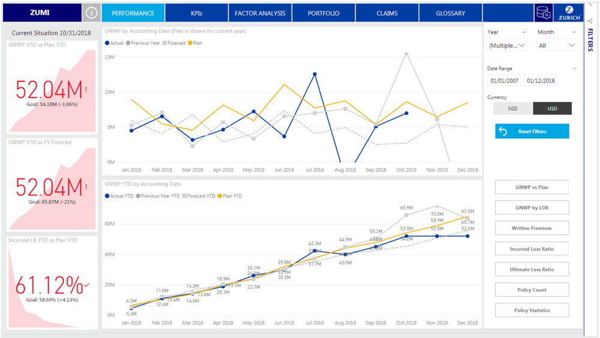Screen dimensions: 600x338
Task: Select the USD currency option
Action: (x=552, y=108)
